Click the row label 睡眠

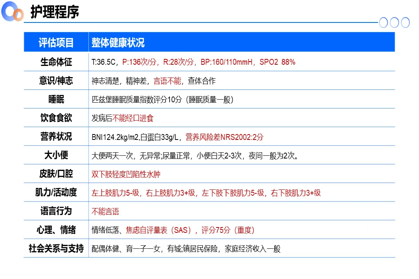pyautogui.click(x=56, y=99)
